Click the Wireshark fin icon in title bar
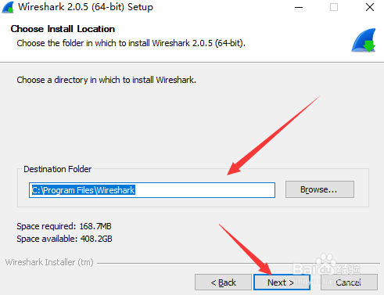 8,7
